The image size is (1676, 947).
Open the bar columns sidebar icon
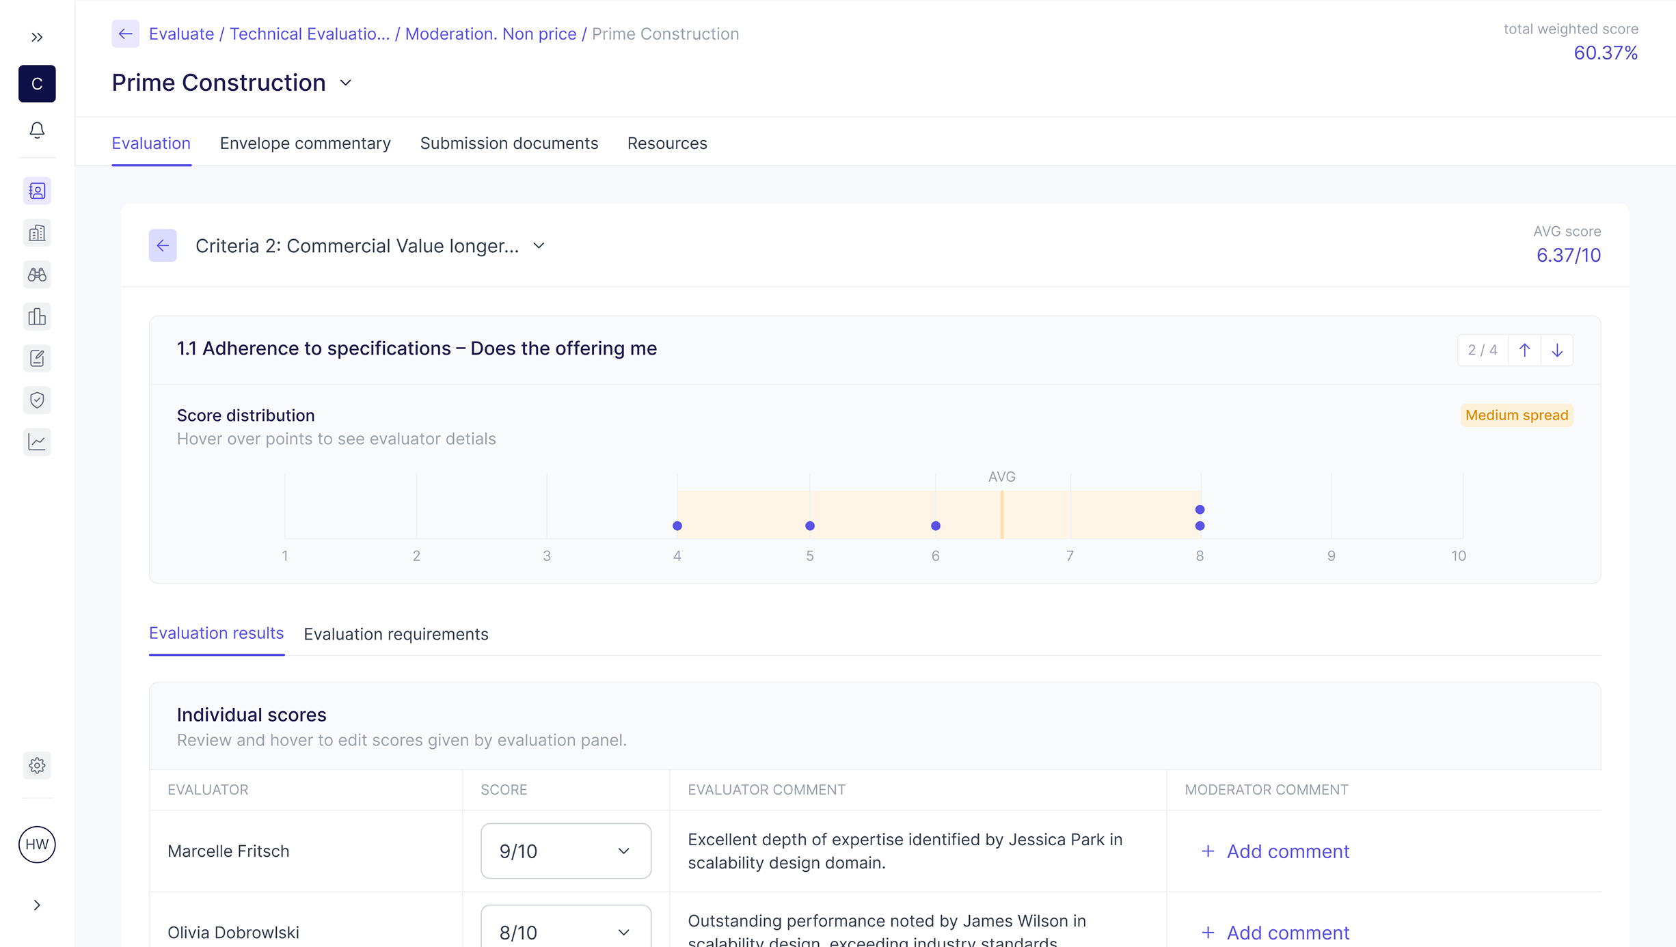tap(37, 316)
